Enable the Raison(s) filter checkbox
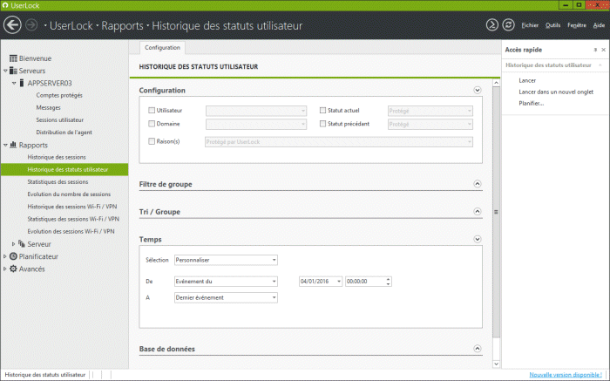 click(x=152, y=141)
